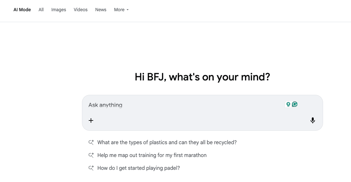
Task: Activate the microphone voice search icon
Action: point(312,120)
